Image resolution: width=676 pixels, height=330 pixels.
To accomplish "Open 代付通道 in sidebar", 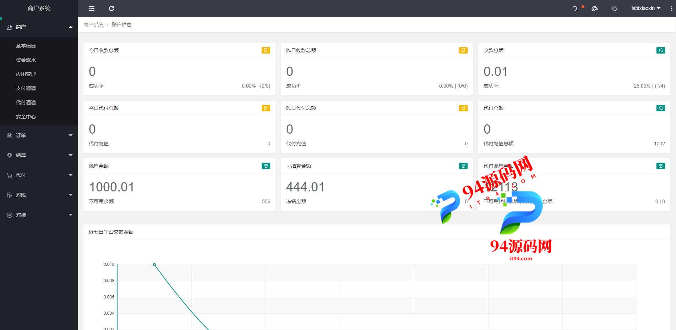I will point(26,102).
